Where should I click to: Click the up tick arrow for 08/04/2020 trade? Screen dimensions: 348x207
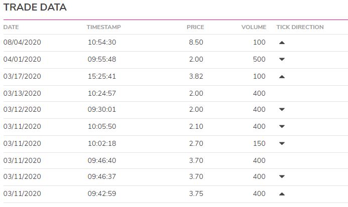point(282,43)
